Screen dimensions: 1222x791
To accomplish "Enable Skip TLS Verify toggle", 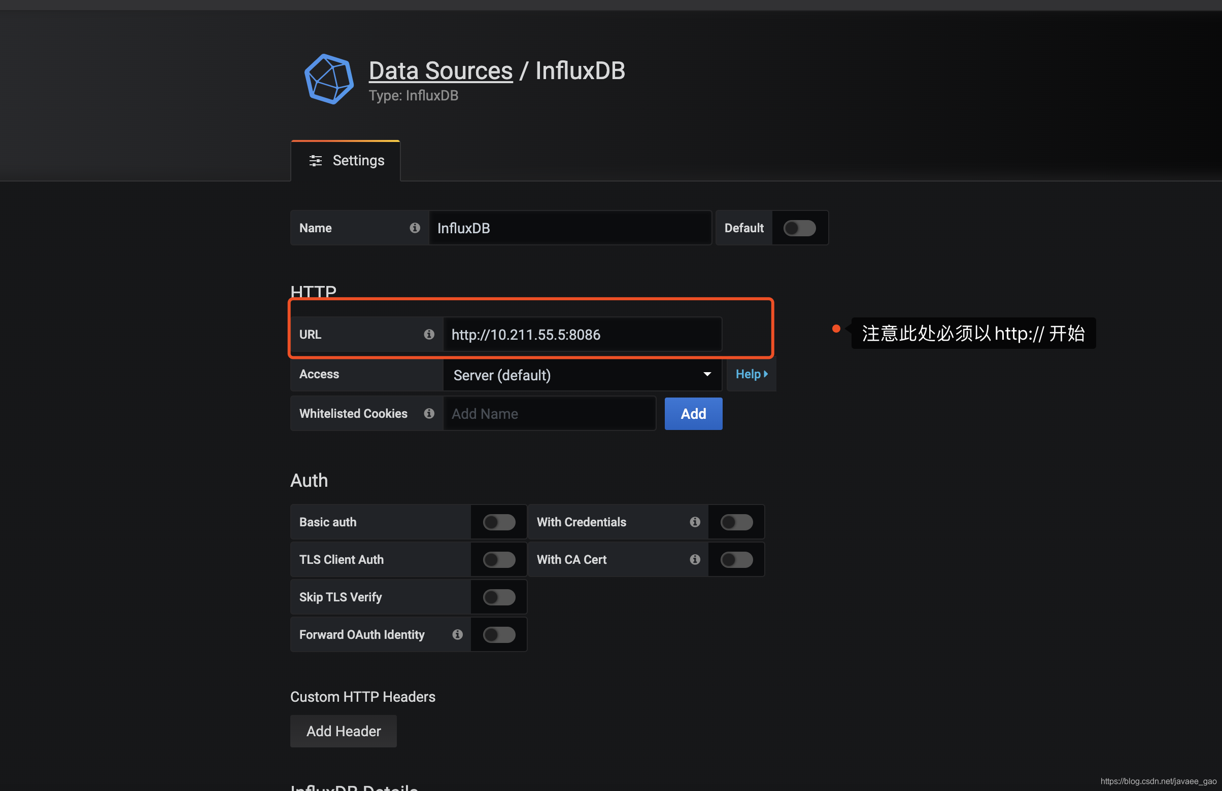I will 496,597.
